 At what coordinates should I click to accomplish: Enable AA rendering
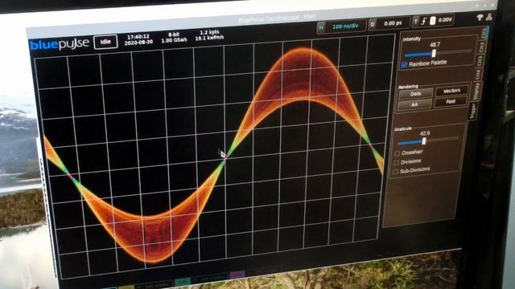tap(414, 104)
